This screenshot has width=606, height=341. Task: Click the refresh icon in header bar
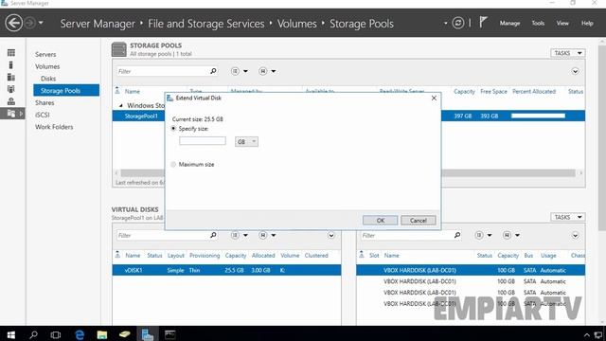[458, 23]
